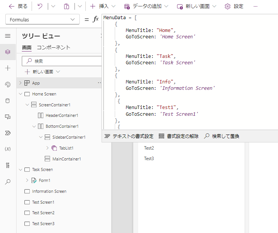This screenshot has height=233, width=278.
Task: Switch to the 画面 tab
Action: (x=27, y=47)
